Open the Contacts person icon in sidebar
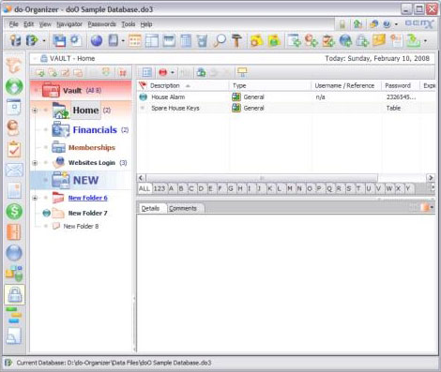The width and height of the screenshot is (441, 372). point(13,127)
